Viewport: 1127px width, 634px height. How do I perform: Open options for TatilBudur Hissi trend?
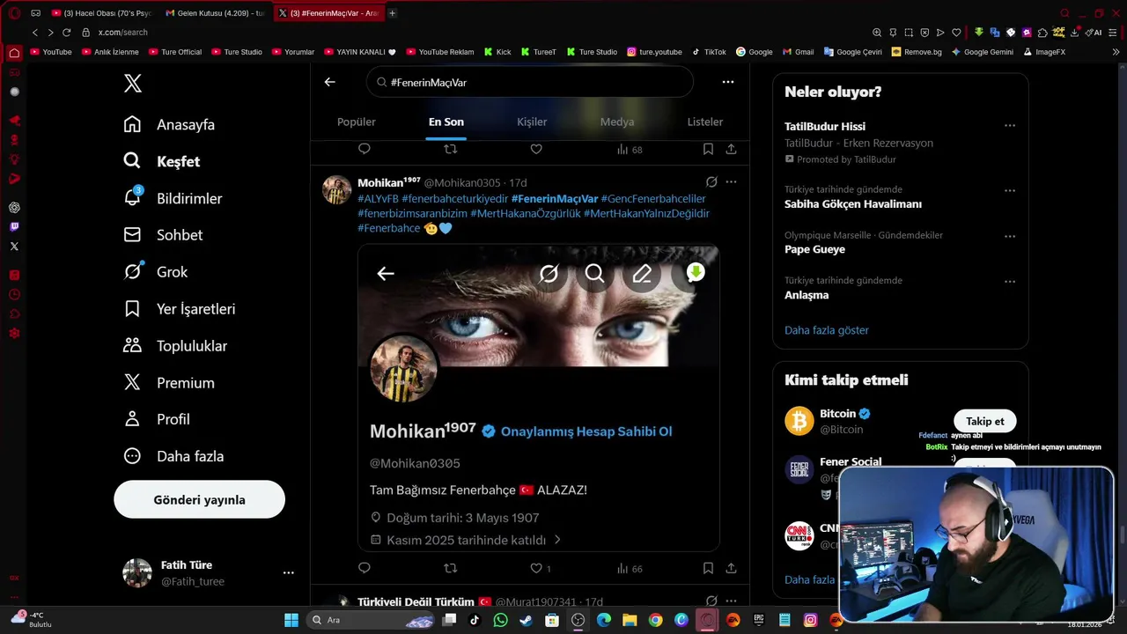[x=1010, y=126]
